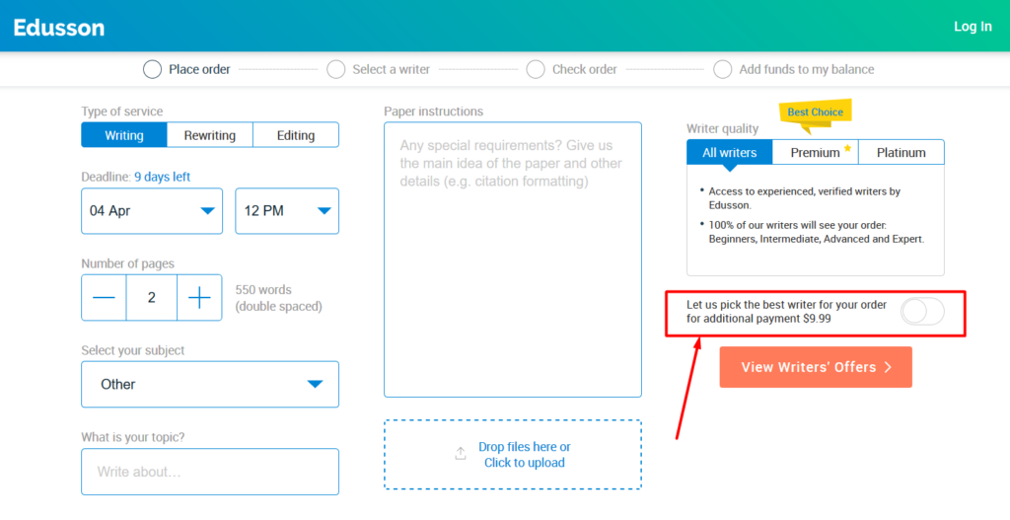The height and width of the screenshot is (520, 1010).
Task: Click the 550 words double spaced text
Action: tap(278, 298)
